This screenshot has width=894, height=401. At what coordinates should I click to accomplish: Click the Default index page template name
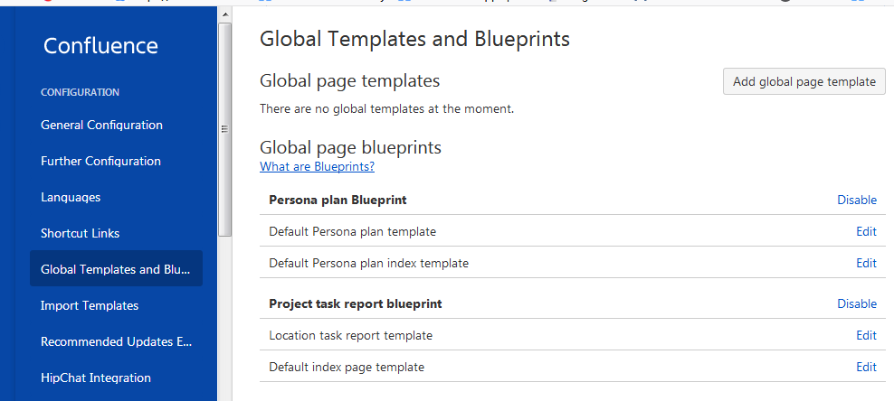(347, 367)
